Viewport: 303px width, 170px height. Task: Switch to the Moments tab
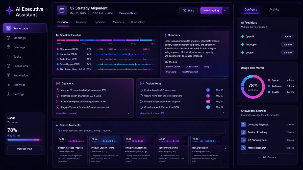118,22
